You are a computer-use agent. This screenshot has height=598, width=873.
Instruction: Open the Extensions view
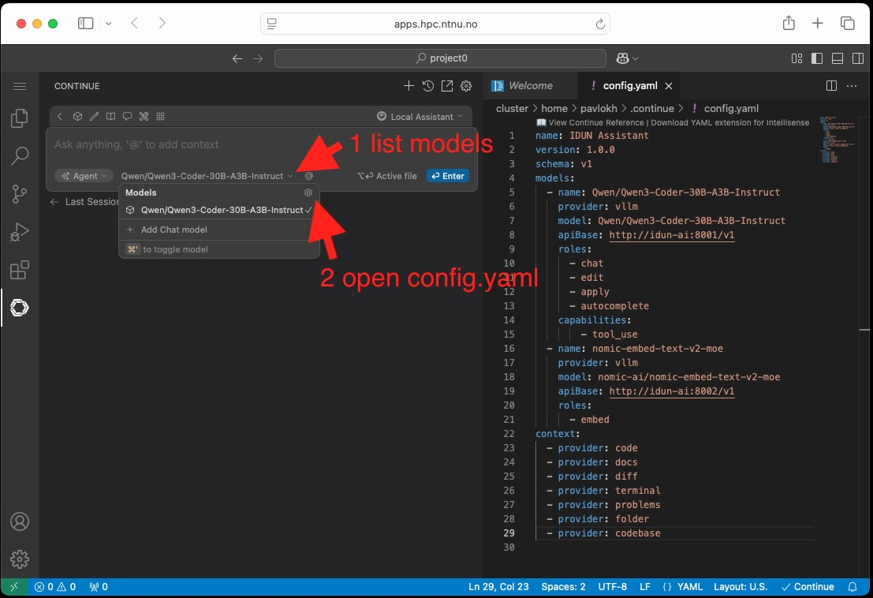pyautogui.click(x=20, y=270)
